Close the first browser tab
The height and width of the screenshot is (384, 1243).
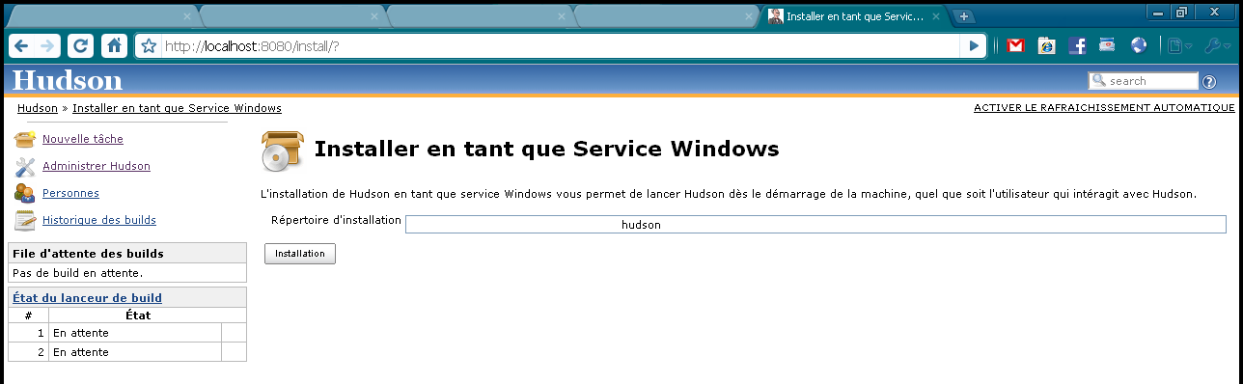[187, 16]
